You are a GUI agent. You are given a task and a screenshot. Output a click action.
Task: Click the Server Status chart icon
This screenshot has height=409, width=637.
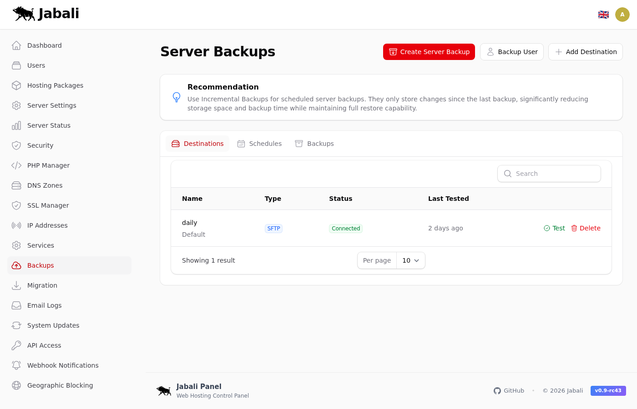(x=16, y=125)
